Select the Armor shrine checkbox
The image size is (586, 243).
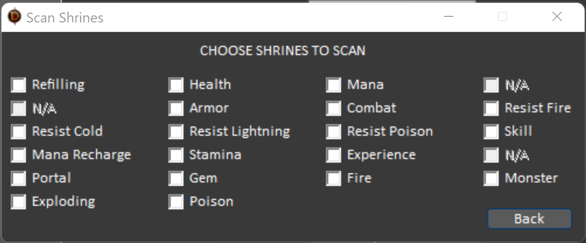click(x=176, y=108)
